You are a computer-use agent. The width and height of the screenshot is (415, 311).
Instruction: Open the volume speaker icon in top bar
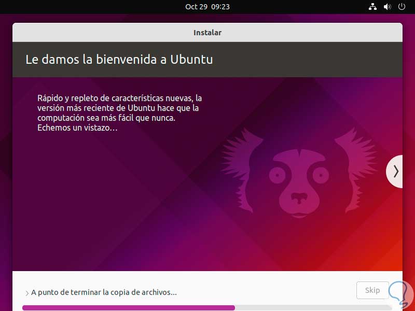(x=387, y=7)
